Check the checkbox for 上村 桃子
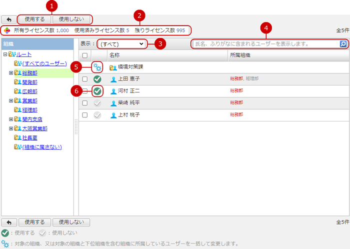The height and width of the screenshot is (249, 350). click(85, 115)
